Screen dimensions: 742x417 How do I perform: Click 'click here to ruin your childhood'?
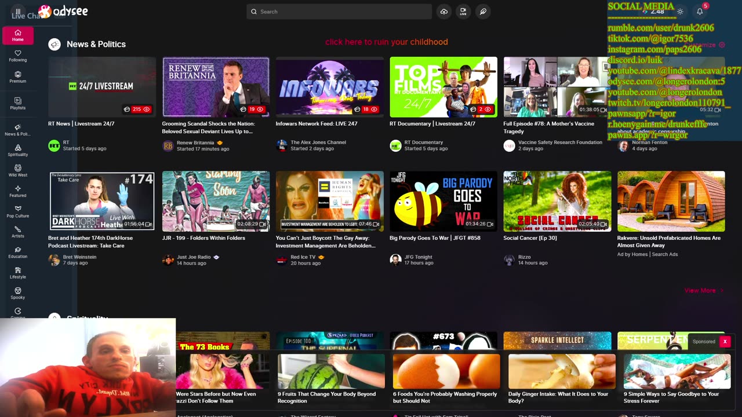[387, 42]
